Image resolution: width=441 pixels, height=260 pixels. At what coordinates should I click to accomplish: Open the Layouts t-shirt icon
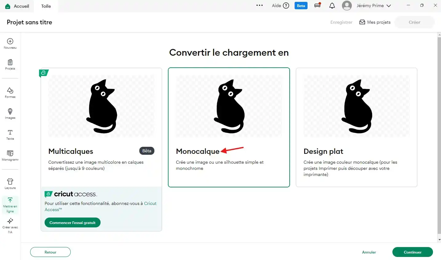[10, 183]
